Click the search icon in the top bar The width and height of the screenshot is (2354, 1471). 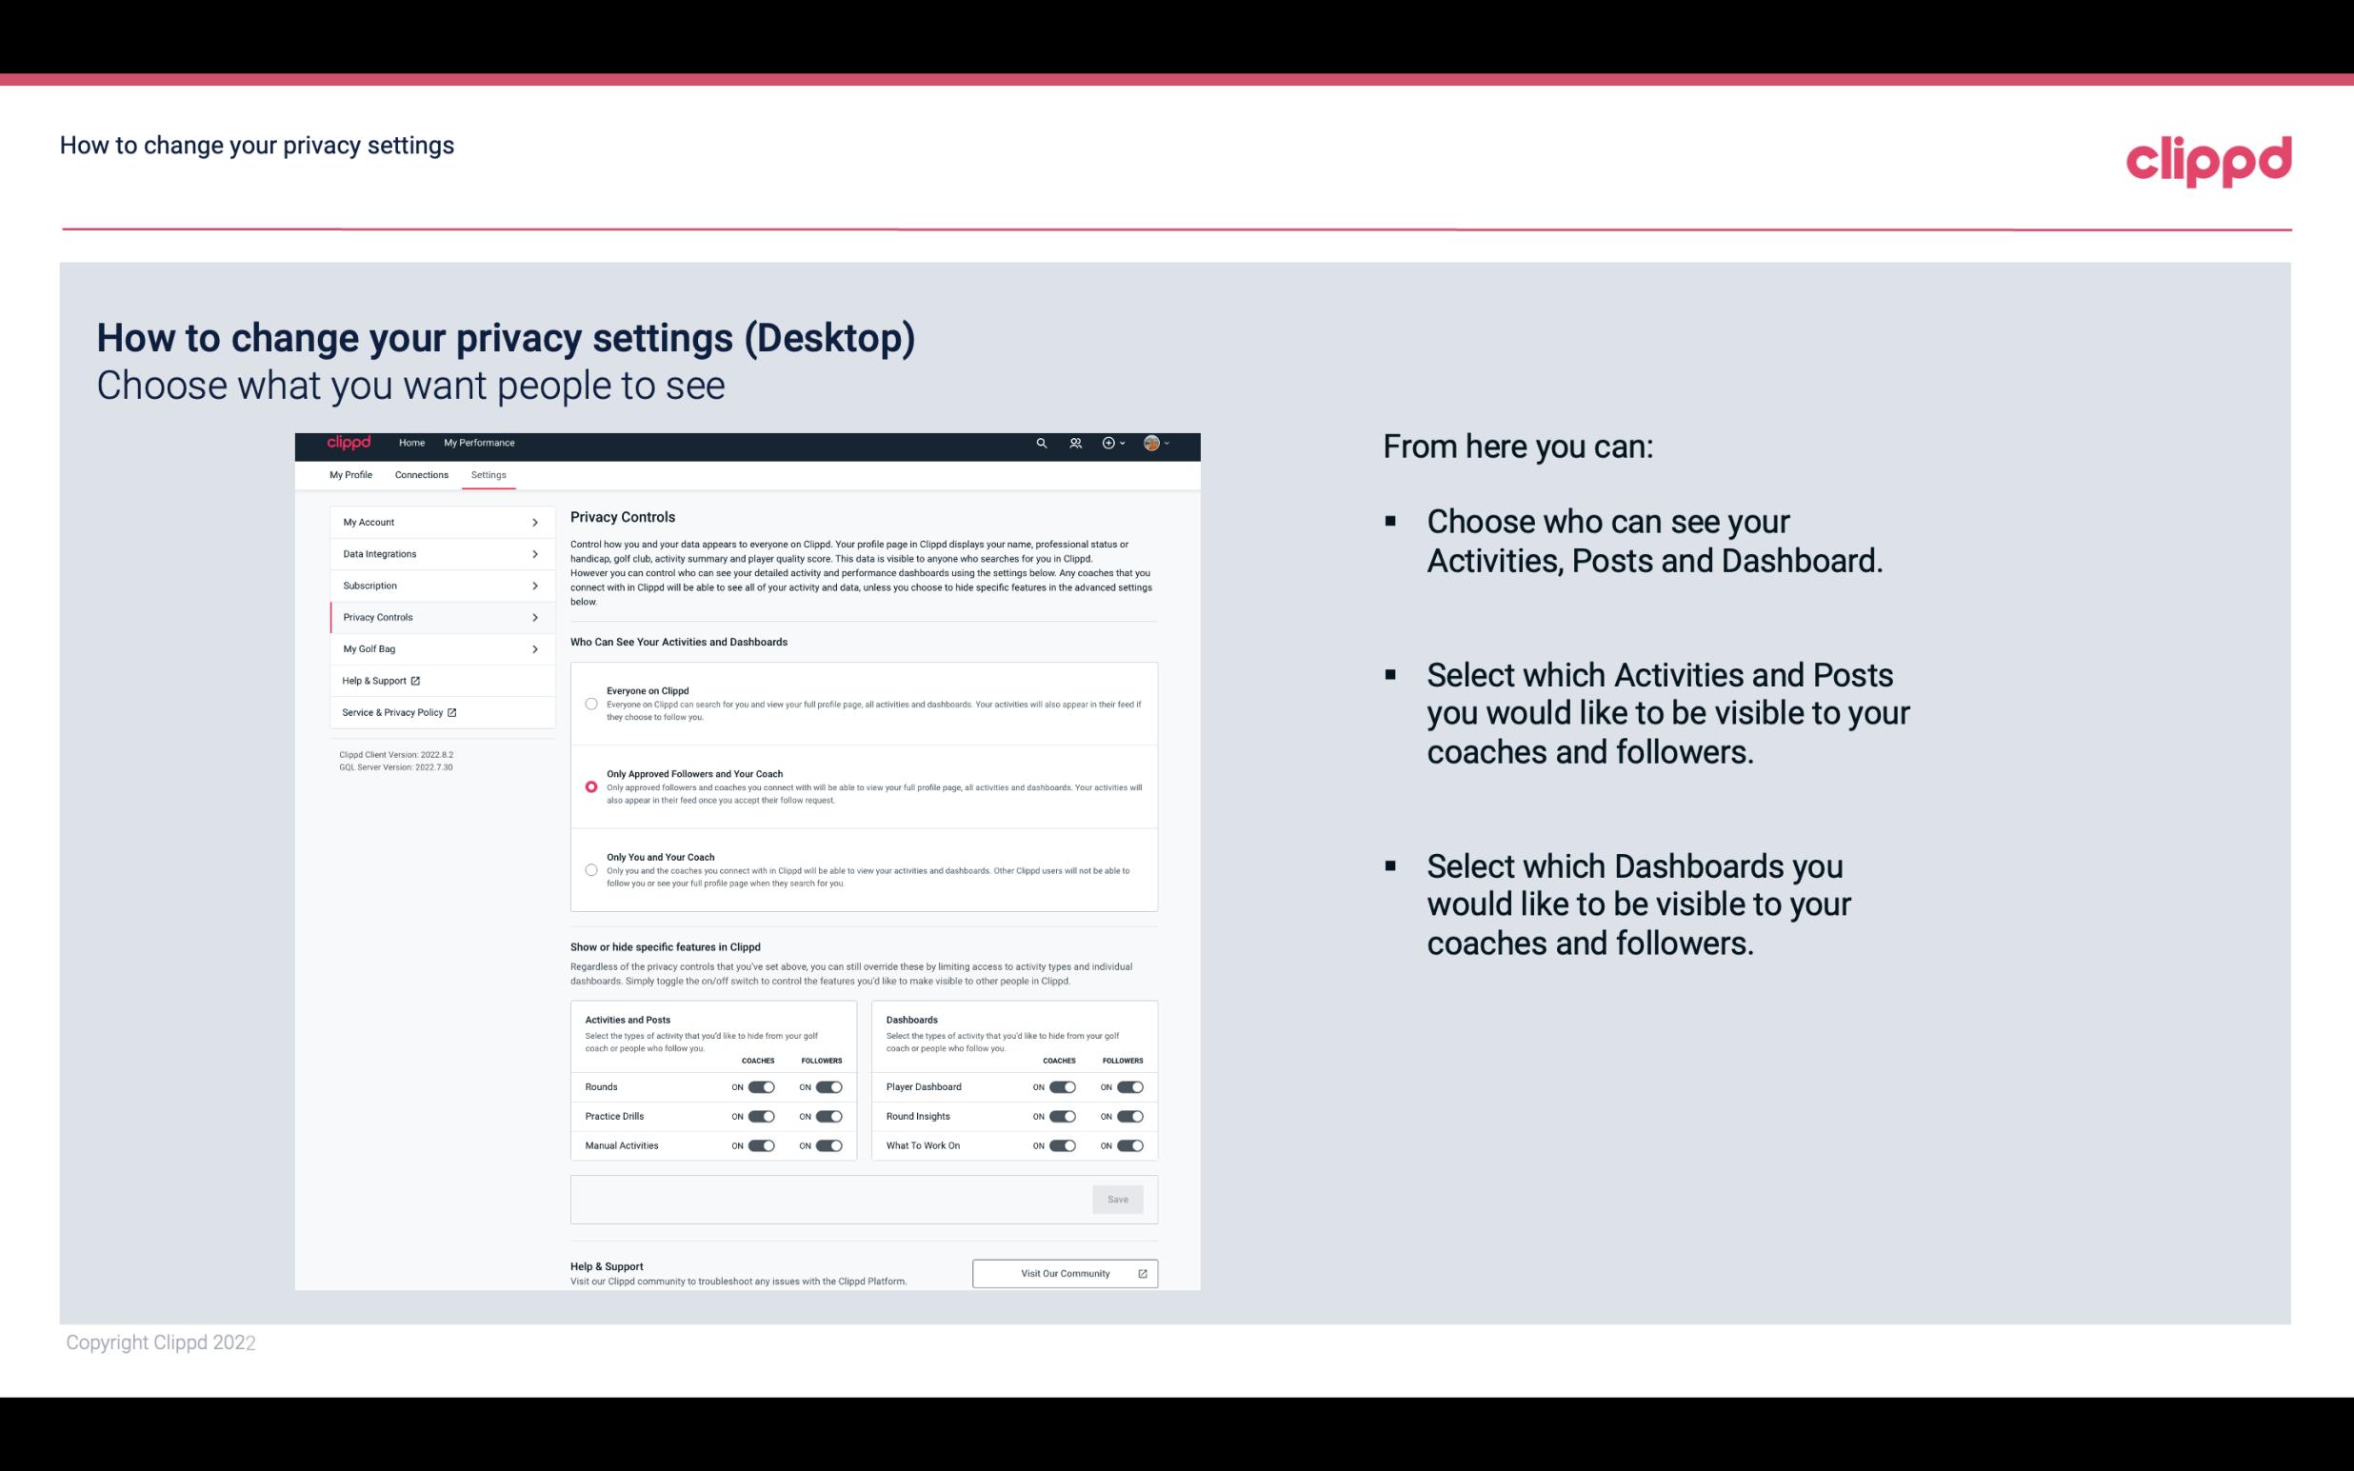click(1041, 443)
